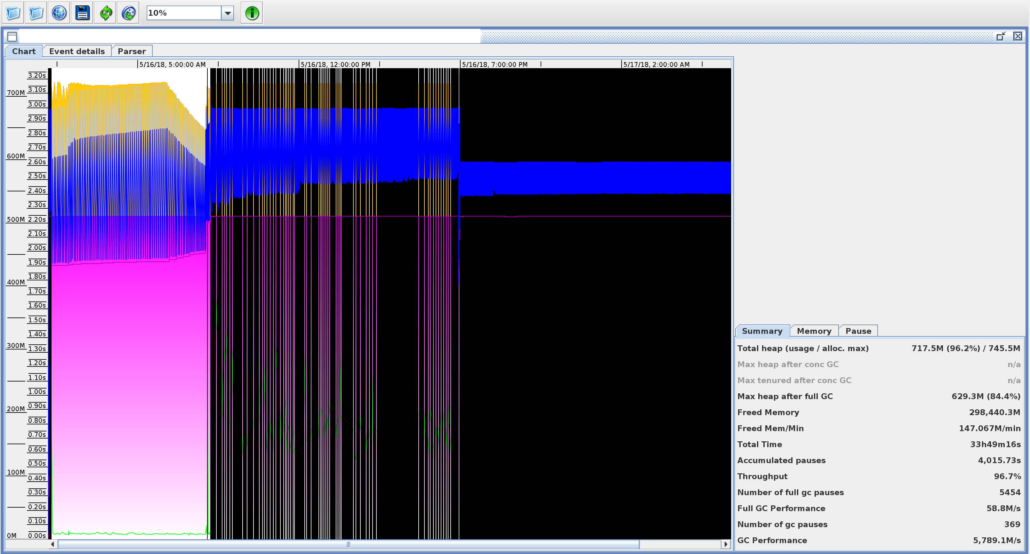Restore the internal frame size
Viewport: 1030px width, 554px height.
[x=1001, y=36]
